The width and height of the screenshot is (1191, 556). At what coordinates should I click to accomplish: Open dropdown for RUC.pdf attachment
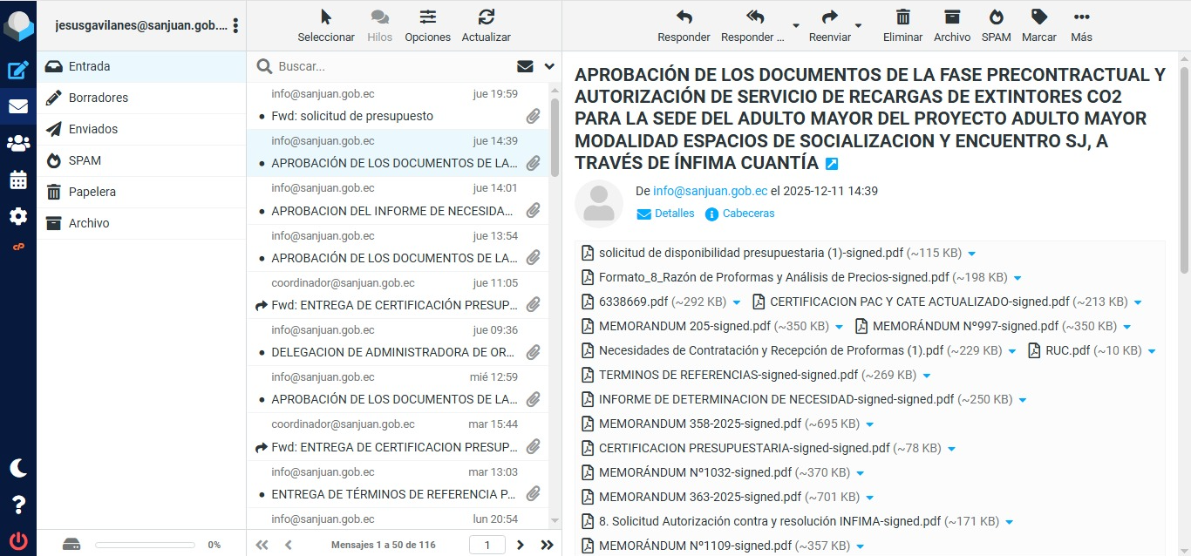tap(1152, 351)
